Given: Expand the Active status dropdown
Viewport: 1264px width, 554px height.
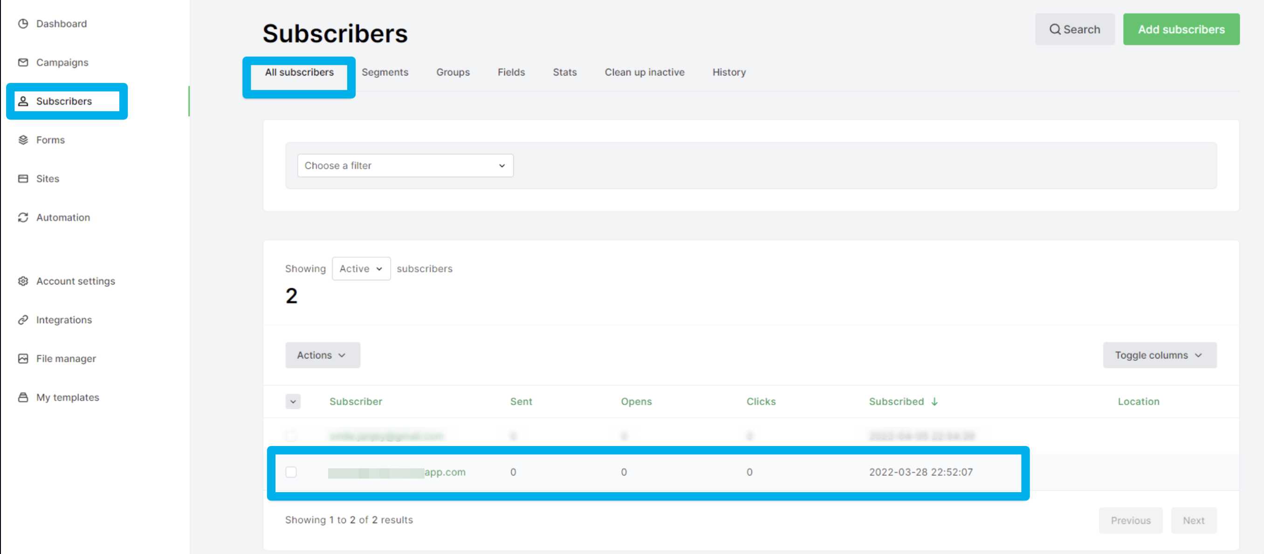Looking at the screenshot, I should point(361,269).
